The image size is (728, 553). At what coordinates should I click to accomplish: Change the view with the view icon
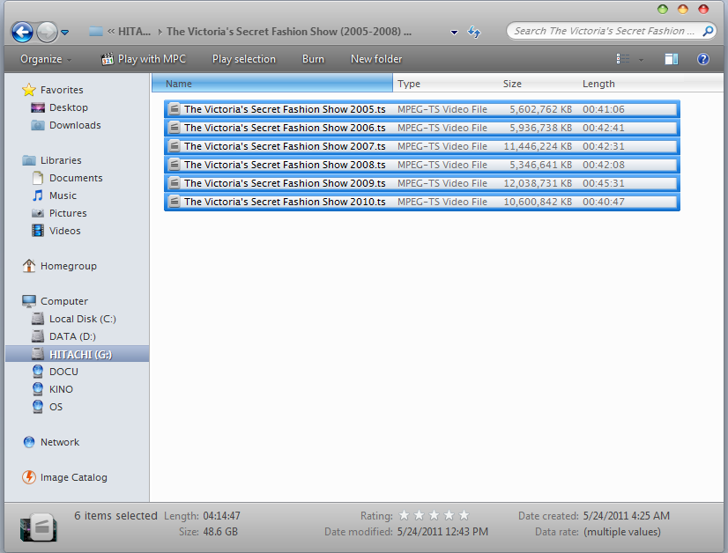coord(623,59)
